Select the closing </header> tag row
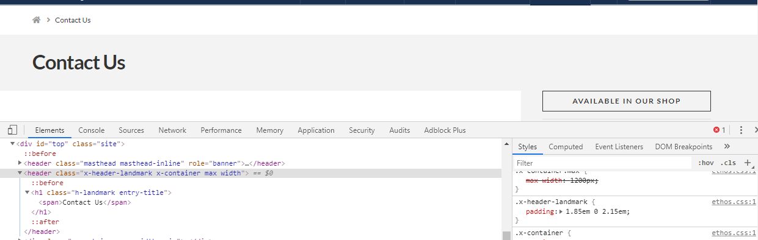 point(42,231)
